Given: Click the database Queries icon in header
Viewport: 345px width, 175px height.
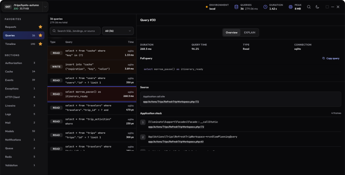Looking at the screenshot, I should pyautogui.click(x=236, y=7).
